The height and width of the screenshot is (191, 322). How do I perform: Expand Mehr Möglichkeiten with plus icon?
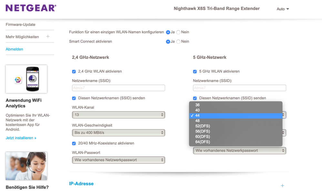point(48,37)
